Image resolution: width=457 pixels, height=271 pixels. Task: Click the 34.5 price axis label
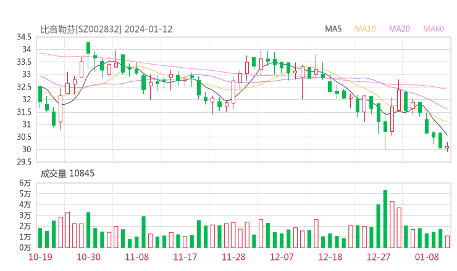pos(24,37)
